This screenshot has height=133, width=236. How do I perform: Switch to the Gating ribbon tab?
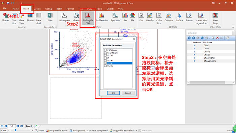pyautogui.click(x=48, y=9)
